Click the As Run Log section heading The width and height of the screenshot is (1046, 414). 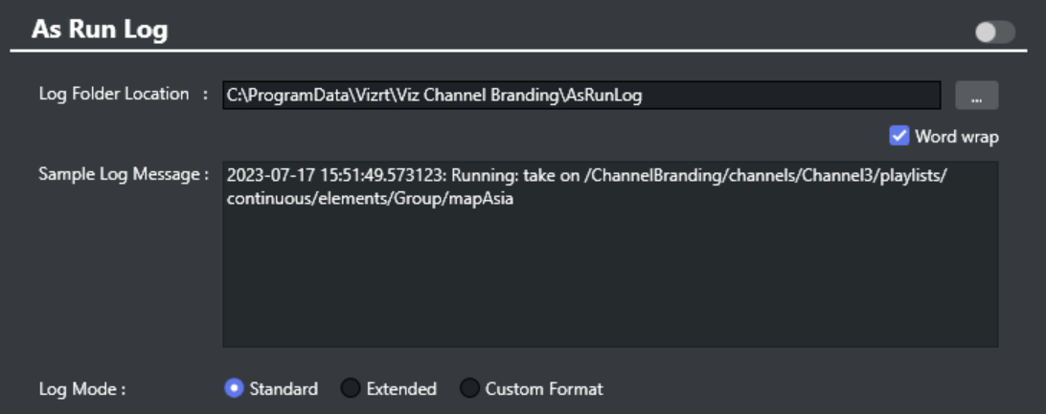[x=100, y=30]
